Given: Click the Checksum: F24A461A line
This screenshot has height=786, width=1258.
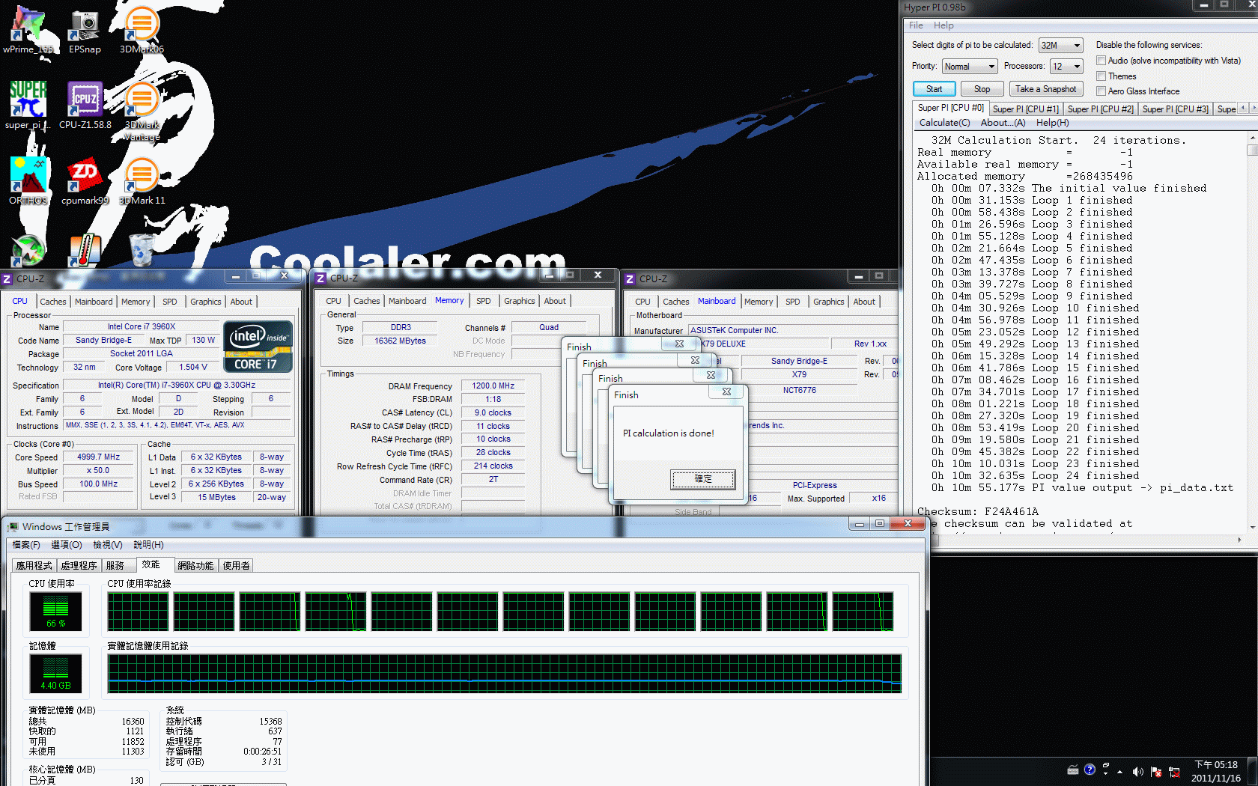Looking at the screenshot, I should coord(978,512).
